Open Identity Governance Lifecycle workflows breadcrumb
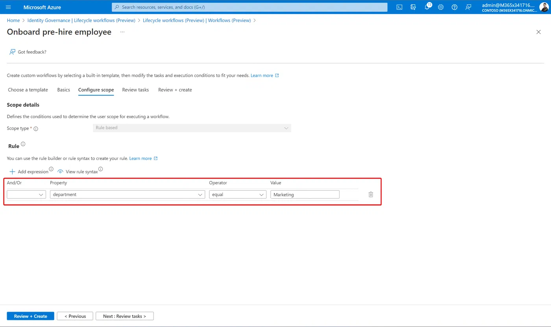The width and height of the screenshot is (551, 327). pos(81,20)
